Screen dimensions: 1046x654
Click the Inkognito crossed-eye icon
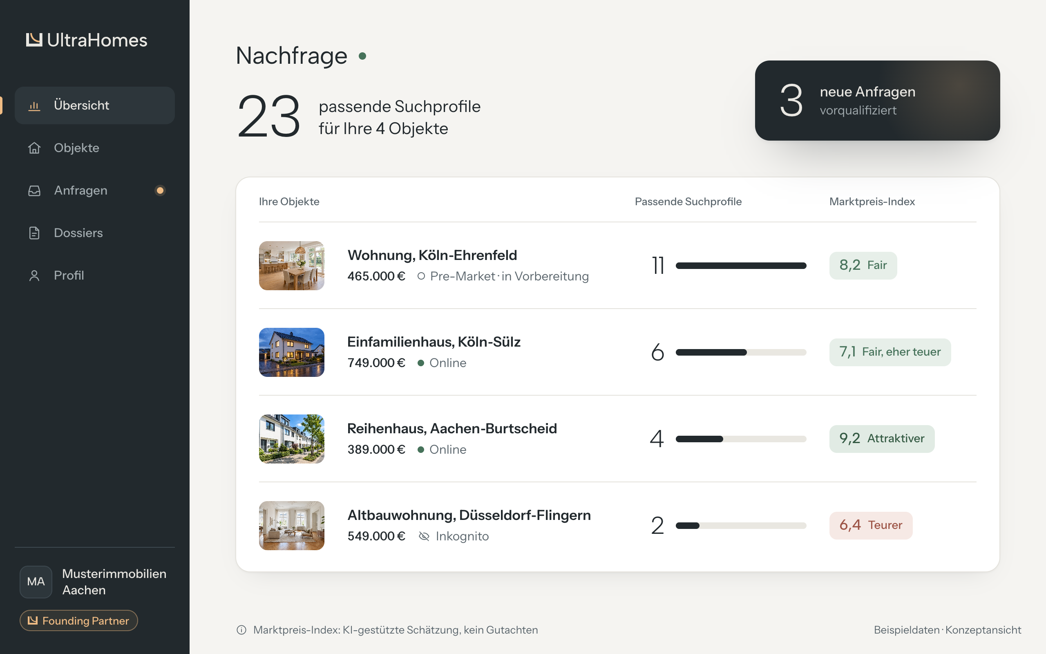[424, 536]
